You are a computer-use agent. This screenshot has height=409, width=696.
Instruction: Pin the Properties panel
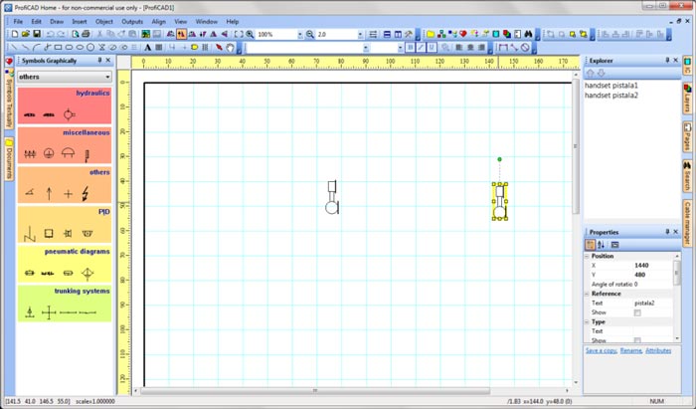pyautogui.click(x=667, y=232)
